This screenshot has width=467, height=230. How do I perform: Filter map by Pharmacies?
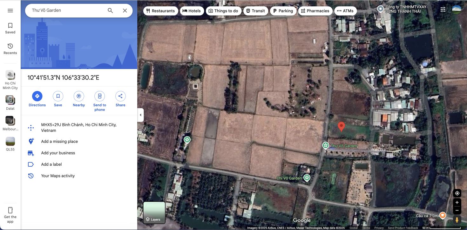click(x=315, y=11)
